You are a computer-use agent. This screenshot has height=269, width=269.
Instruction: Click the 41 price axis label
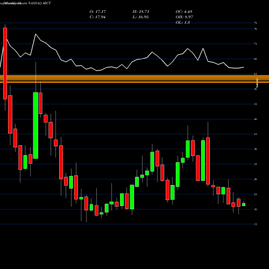256,134
